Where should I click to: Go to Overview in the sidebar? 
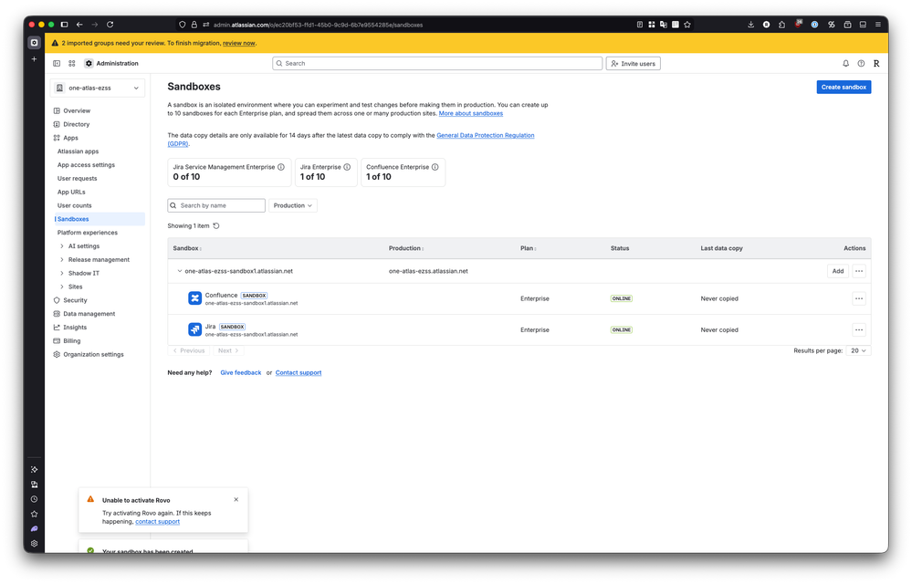point(77,110)
